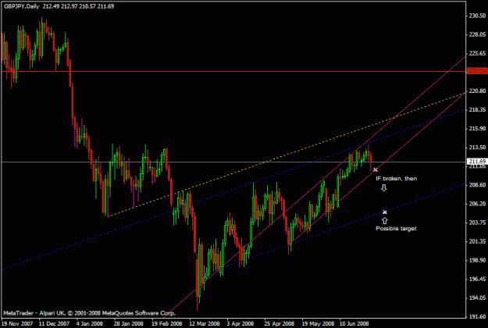Click the 19 Nov 2007 date label
The width and height of the screenshot is (488, 328).
[17, 323]
